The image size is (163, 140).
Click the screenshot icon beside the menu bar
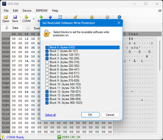tap(160, 11)
